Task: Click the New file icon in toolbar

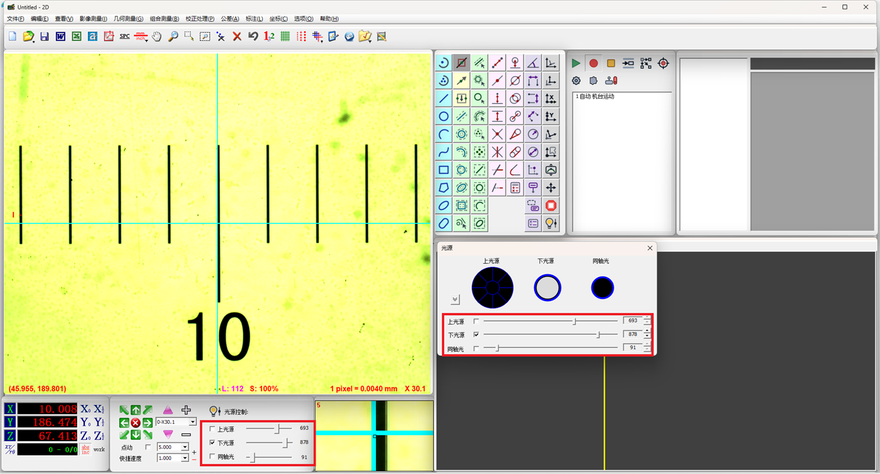Action: [13, 36]
